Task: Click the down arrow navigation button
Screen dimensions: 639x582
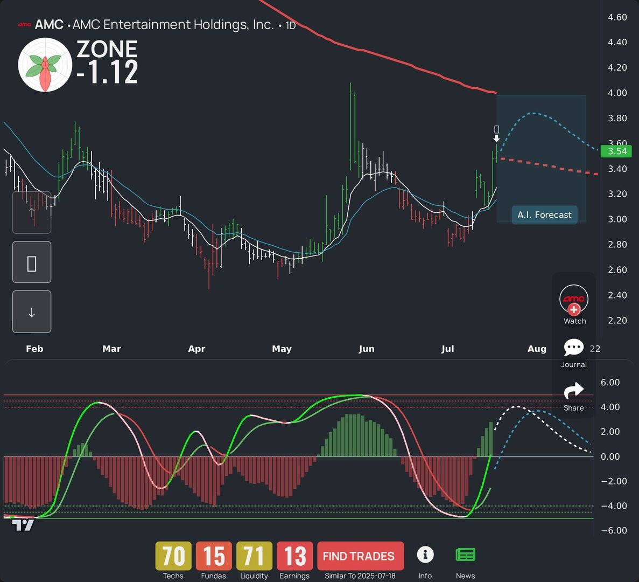Action: tap(32, 311)
